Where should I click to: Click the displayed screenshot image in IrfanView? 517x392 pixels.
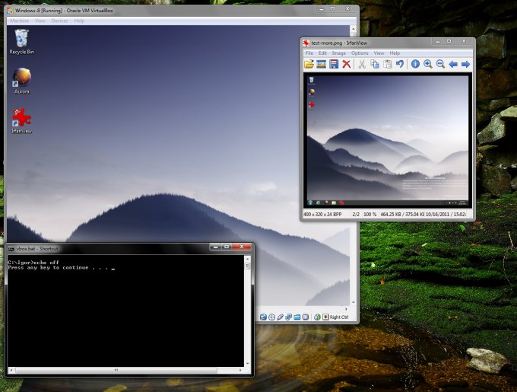tap(388, 141)
